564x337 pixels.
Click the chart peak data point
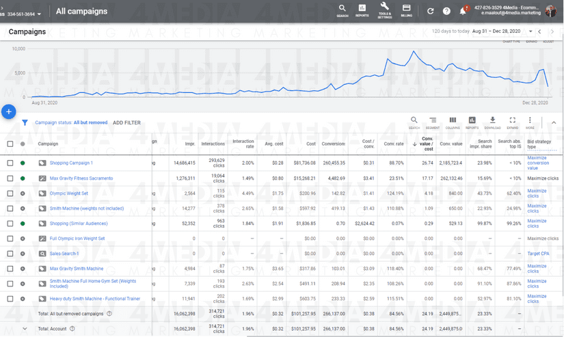point(414,51)
